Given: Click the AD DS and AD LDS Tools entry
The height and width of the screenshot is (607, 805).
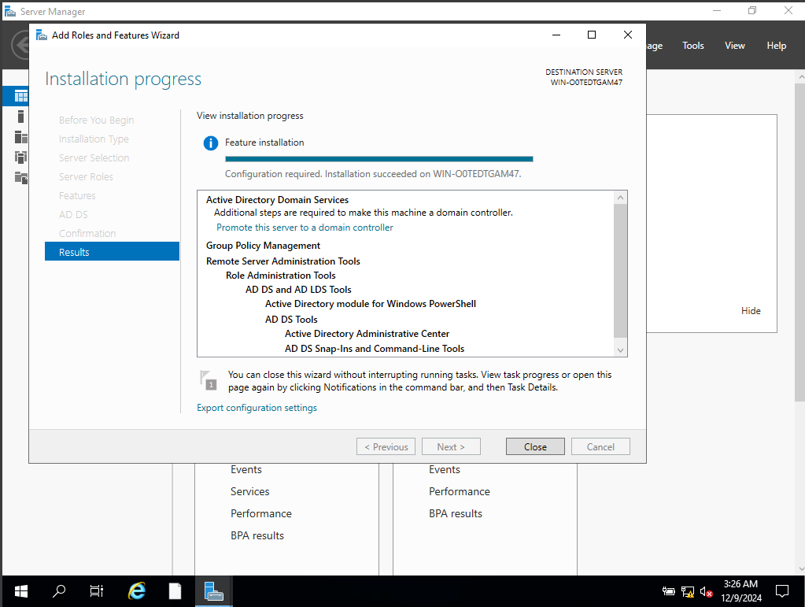Looking at the screenshot, I should click(x=298, y=290).
